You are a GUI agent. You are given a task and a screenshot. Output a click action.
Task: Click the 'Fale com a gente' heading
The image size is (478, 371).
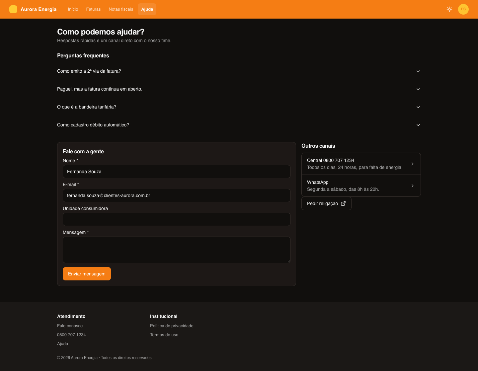[83, 152]
